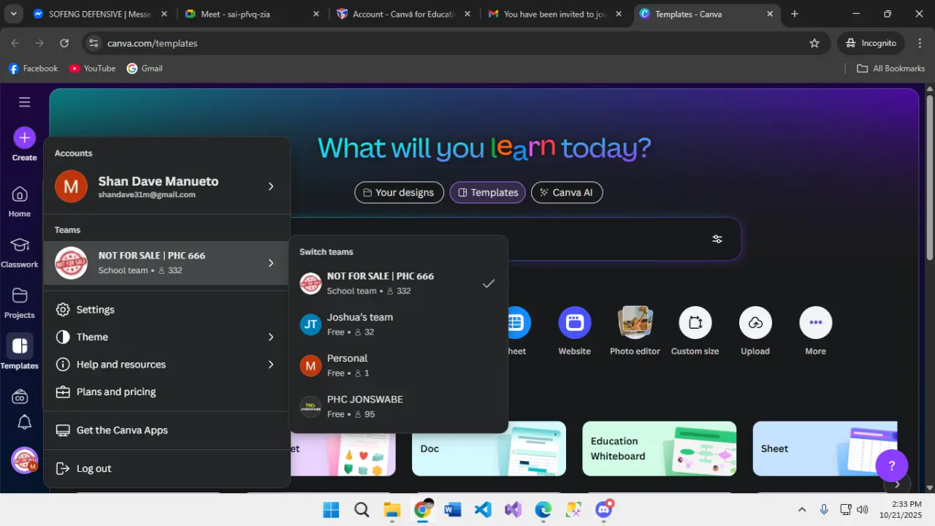Click the Templates pill button
The image size is (935, 526).
coord(488,192)
